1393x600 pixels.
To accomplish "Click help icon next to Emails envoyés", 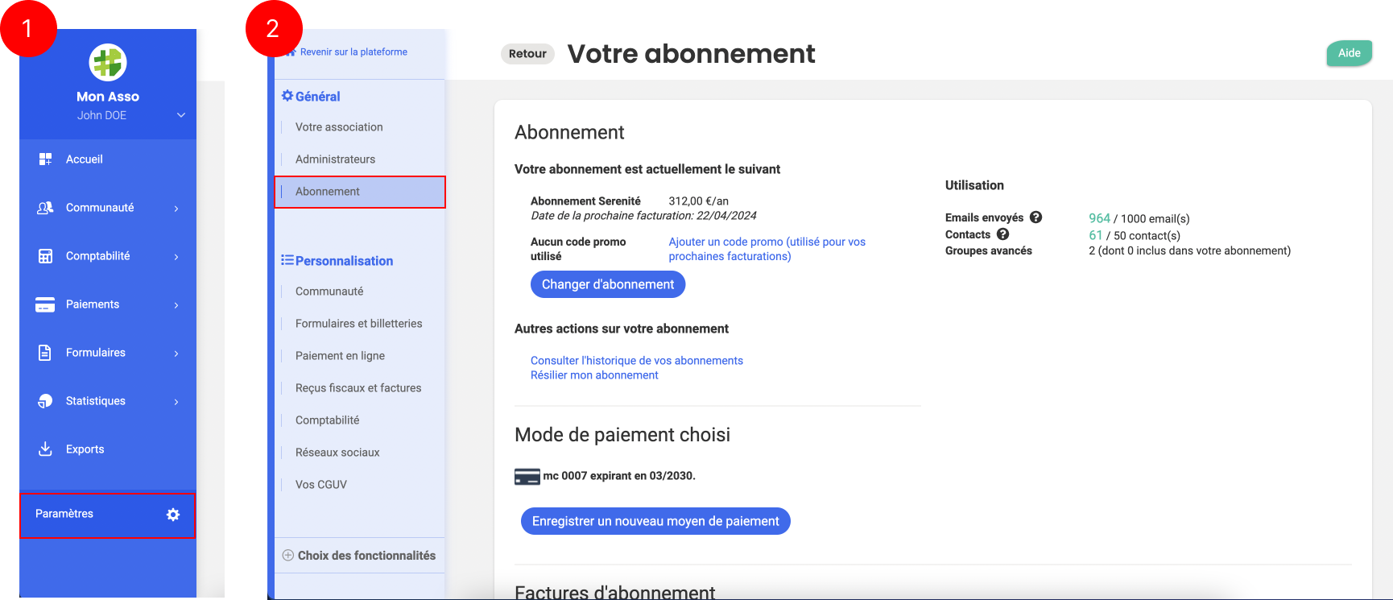I will tap(1036, 217).
